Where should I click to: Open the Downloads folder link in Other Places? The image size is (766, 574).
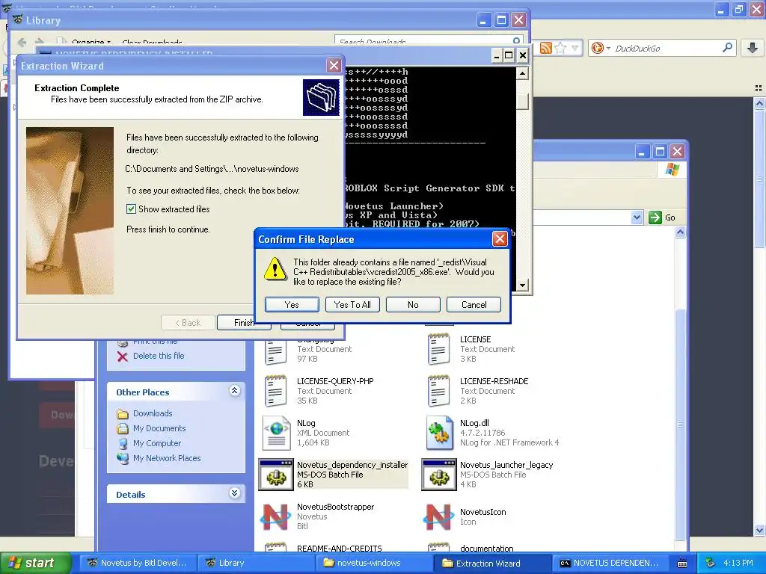tap(153, 413)
